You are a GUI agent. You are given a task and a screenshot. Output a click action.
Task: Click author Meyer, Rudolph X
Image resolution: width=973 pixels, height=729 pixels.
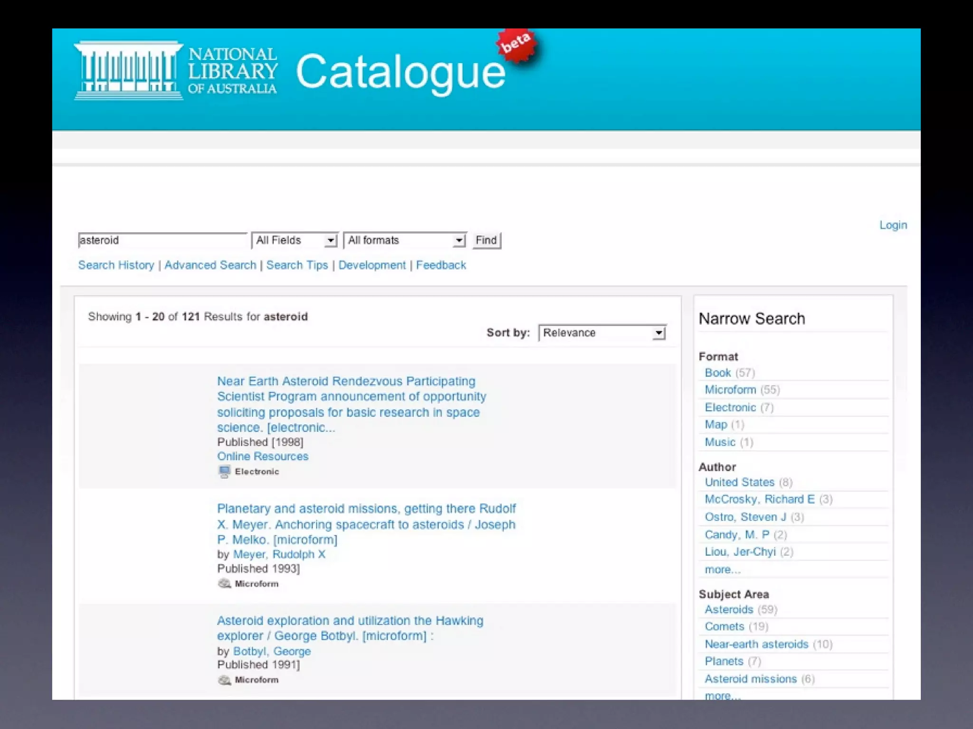[279, 554]
